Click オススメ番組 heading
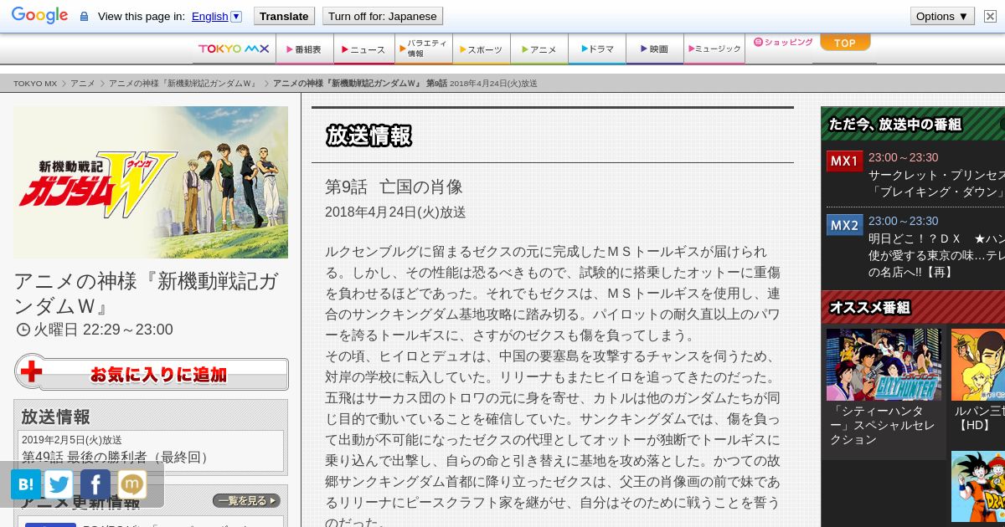Screen dimensions: 1005x527 (869, 307)
